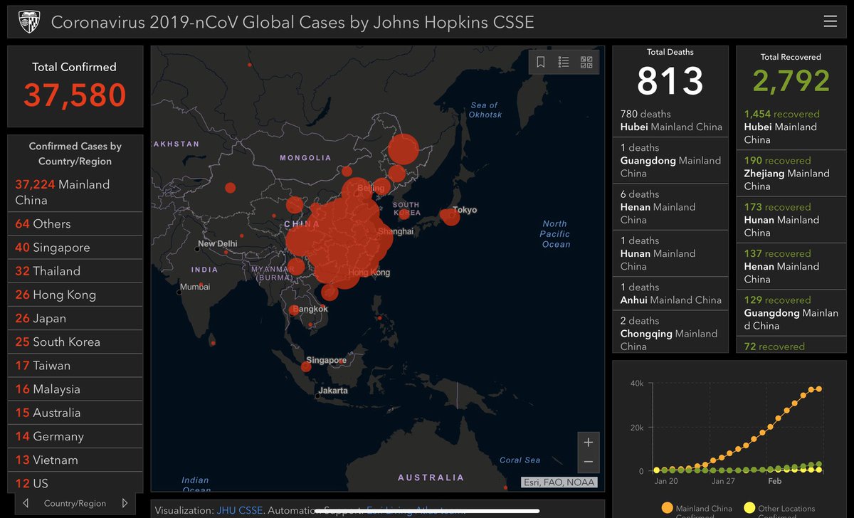Open the JHU CSSE link

click(x=239, y=510)
